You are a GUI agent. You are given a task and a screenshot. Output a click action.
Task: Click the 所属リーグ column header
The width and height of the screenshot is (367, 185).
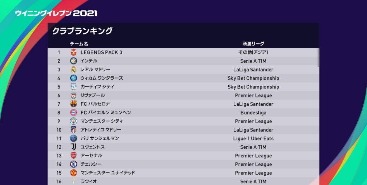[253, 44]
